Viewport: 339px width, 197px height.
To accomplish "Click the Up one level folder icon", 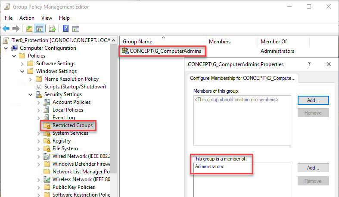I will point(29,28).
